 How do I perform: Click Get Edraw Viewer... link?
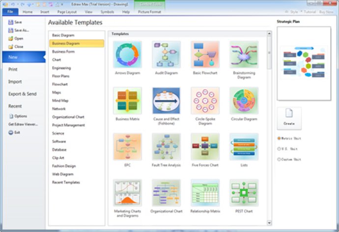pyautogui.click(x=23, y=124)
